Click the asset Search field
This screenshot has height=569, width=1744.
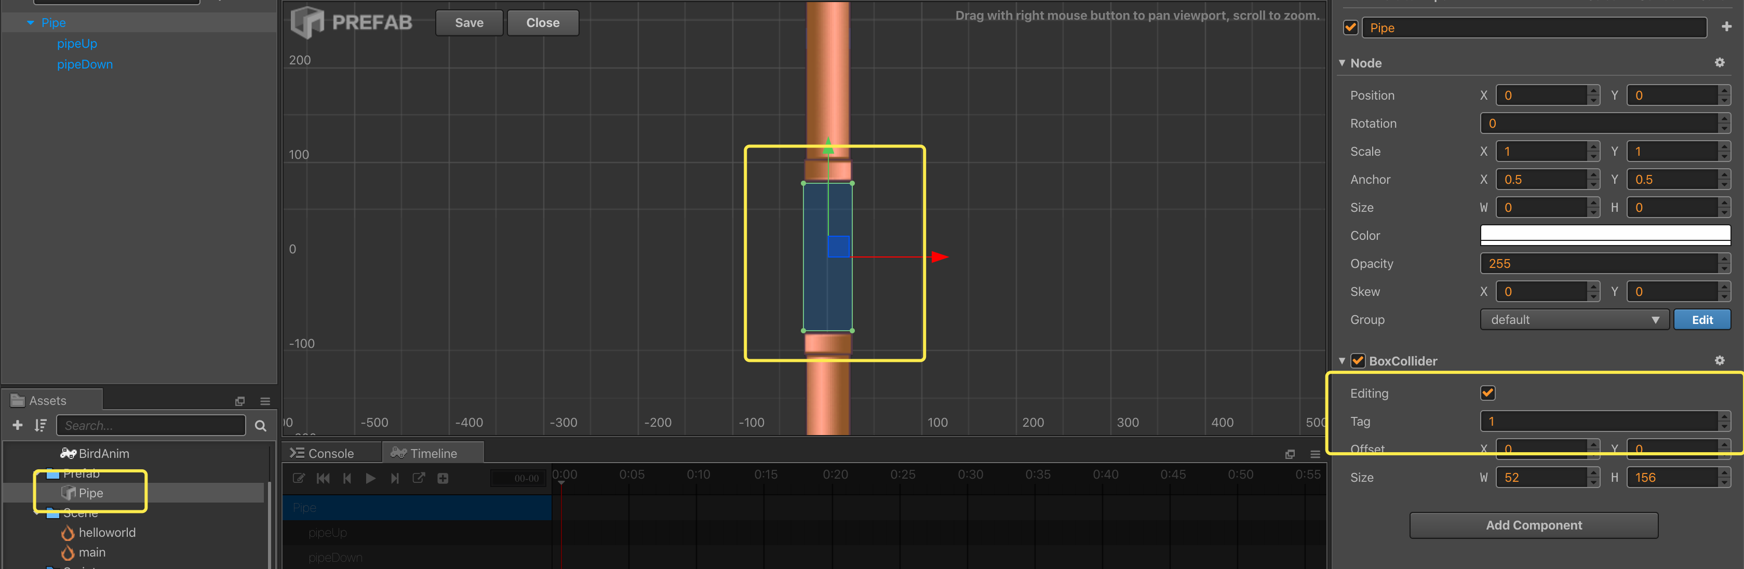pyautogui.click(x=150, y=425)
